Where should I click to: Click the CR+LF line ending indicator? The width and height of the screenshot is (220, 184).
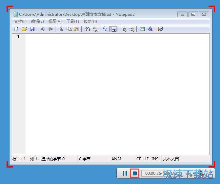pos(142,159)
